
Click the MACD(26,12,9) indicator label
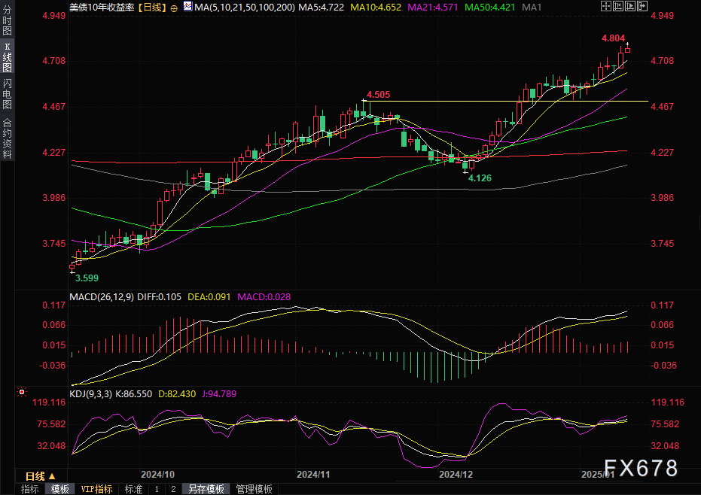click(101, 296)
